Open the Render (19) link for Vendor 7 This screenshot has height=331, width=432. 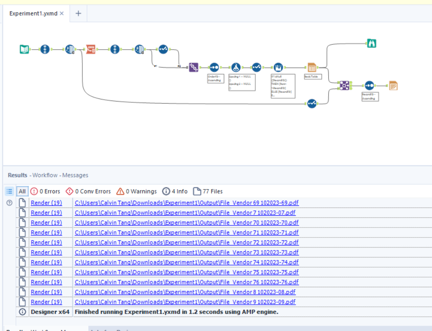click(x=46, y=212)
